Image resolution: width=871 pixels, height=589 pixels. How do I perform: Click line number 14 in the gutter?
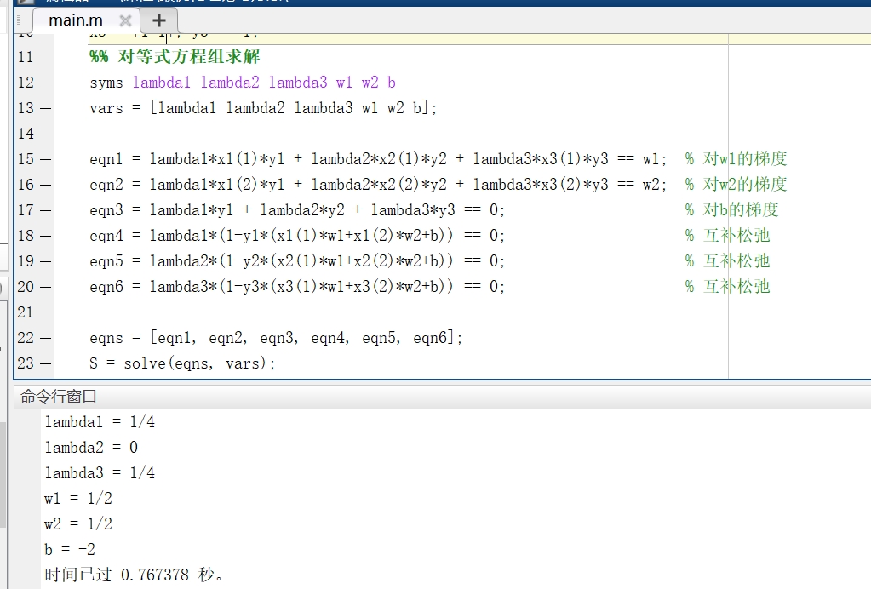coord(26,134)
